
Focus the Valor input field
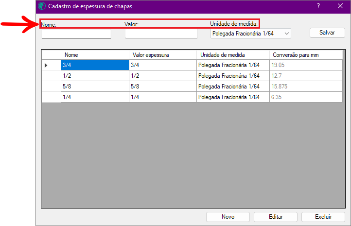(161, 34)
